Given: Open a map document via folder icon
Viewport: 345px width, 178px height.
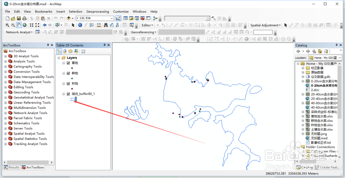Looking at the screenshot, I should [13, 18].
